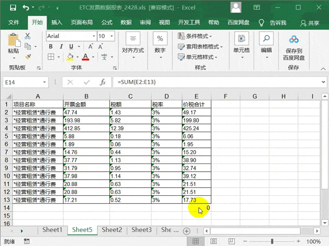Open the font size dropdown
The height and width of the screenshot is (246, 329).
click(x=112, y=36)
